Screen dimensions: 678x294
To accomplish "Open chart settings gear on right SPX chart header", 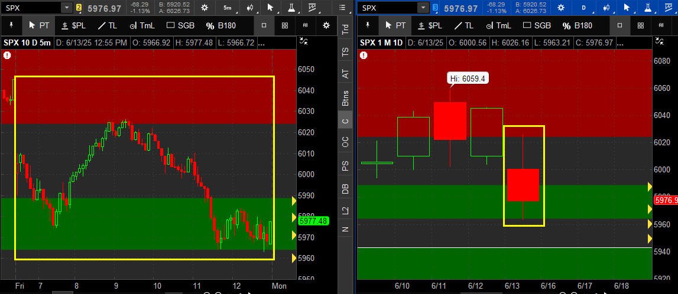I will click(561, 7).
